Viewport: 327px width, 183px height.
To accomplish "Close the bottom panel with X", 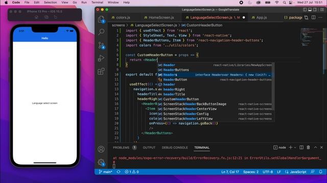I will tap(321, 147).
